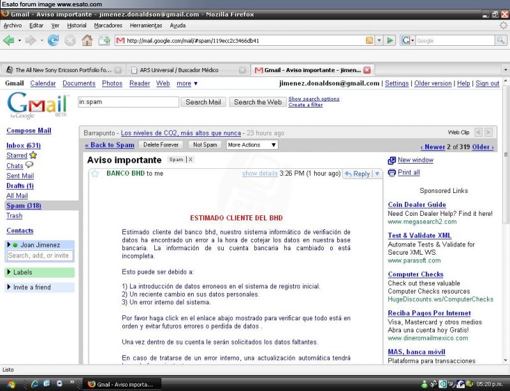Screen dimensions: 510x391
Task: Click the Windows Start orb
Action: point(10,384)
